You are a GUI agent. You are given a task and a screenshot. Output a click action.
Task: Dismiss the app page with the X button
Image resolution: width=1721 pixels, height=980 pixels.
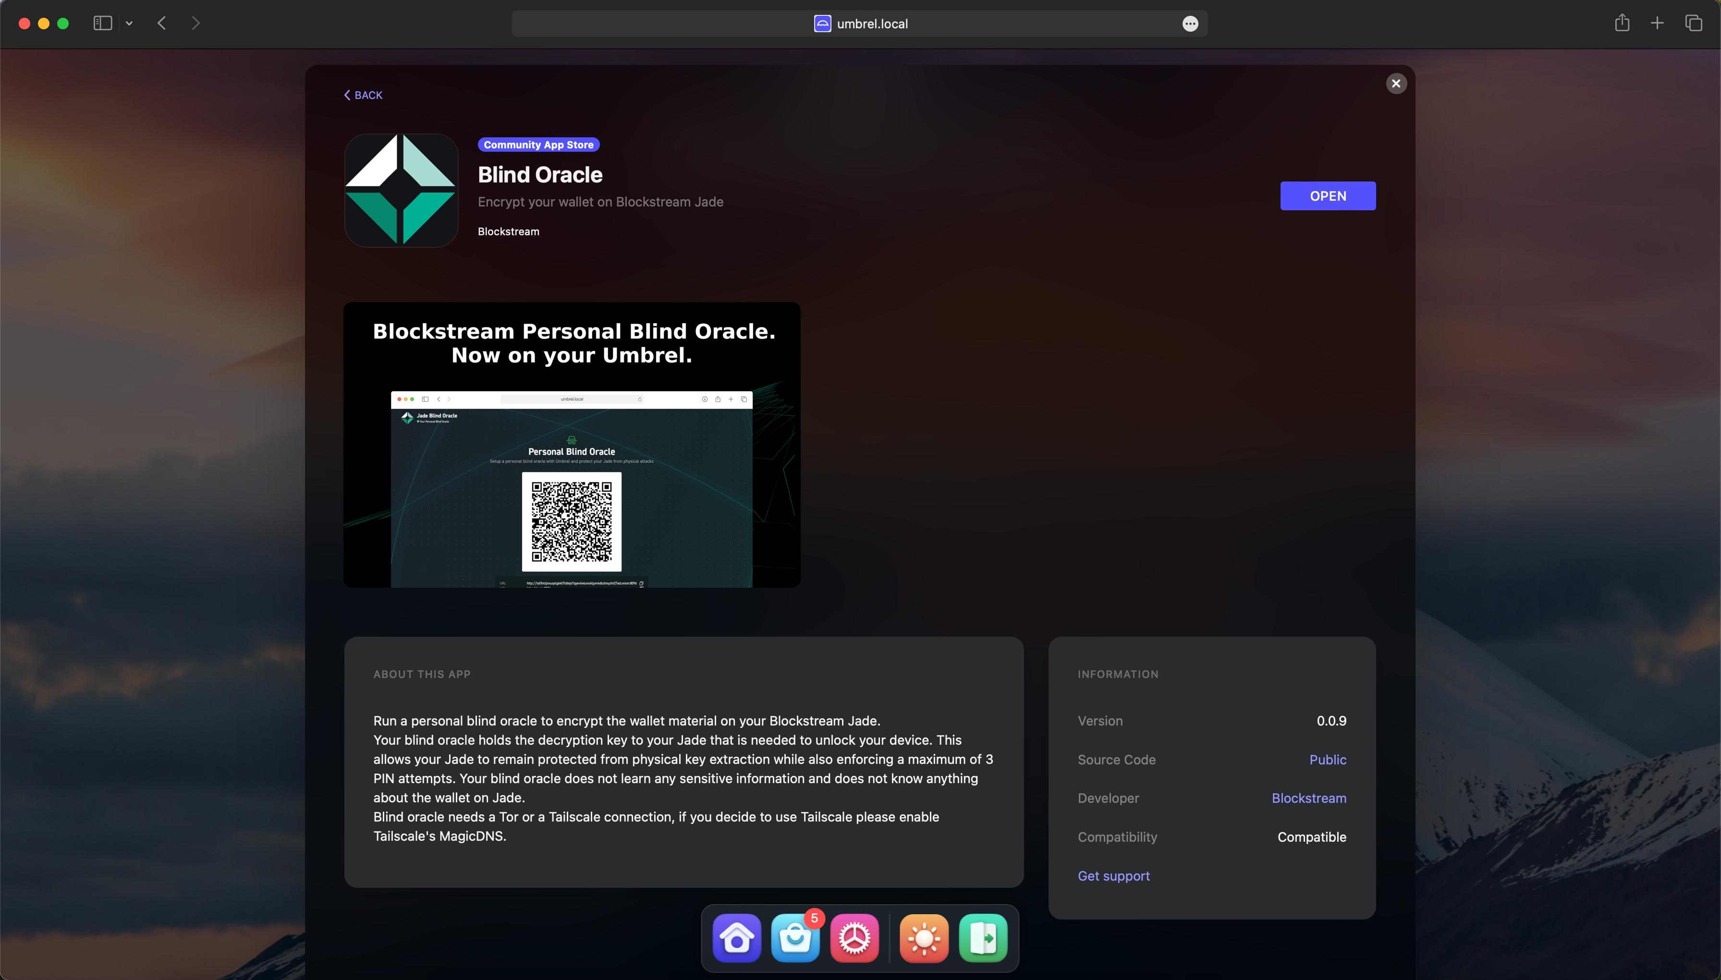coord(1395,83)
